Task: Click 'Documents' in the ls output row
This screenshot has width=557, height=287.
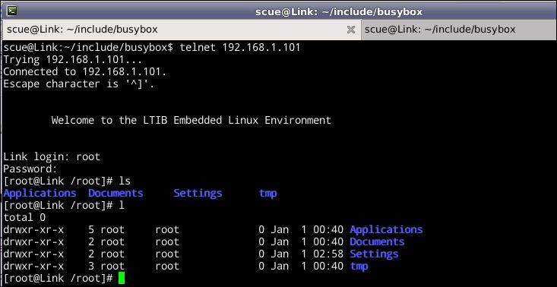Action: pos(116,193)
